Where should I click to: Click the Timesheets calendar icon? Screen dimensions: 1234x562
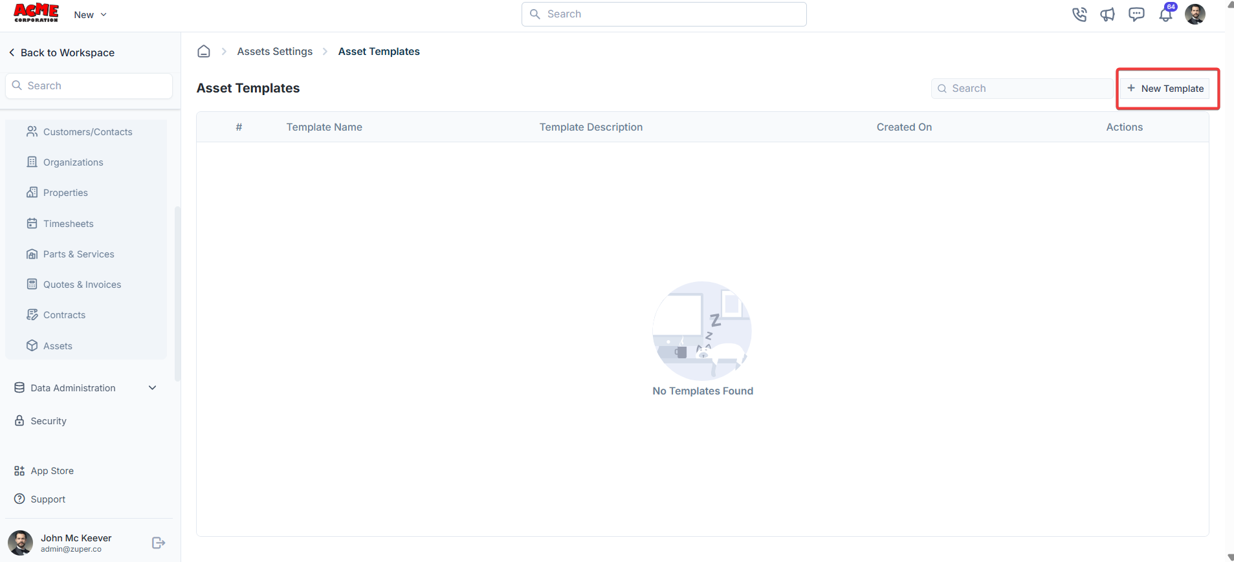click(32, 223)
